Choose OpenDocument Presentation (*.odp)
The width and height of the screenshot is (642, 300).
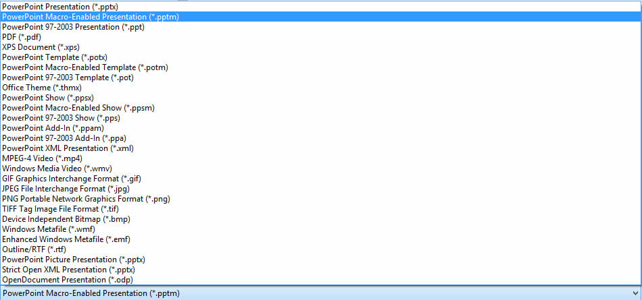(320, 280)
